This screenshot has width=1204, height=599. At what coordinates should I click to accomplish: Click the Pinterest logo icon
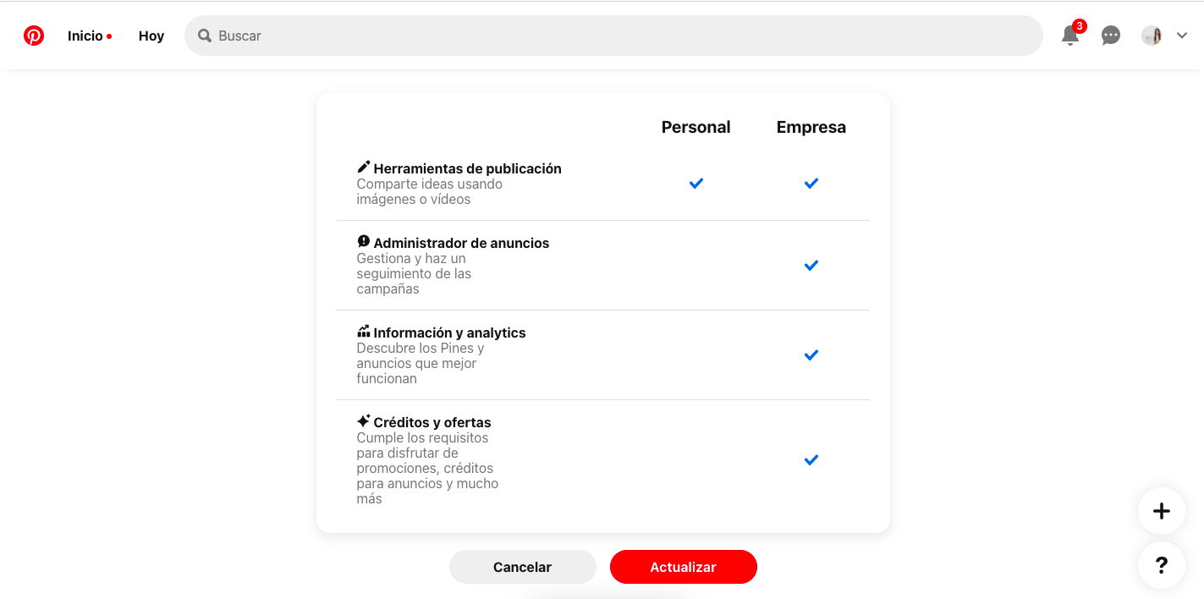coord(33,36)
